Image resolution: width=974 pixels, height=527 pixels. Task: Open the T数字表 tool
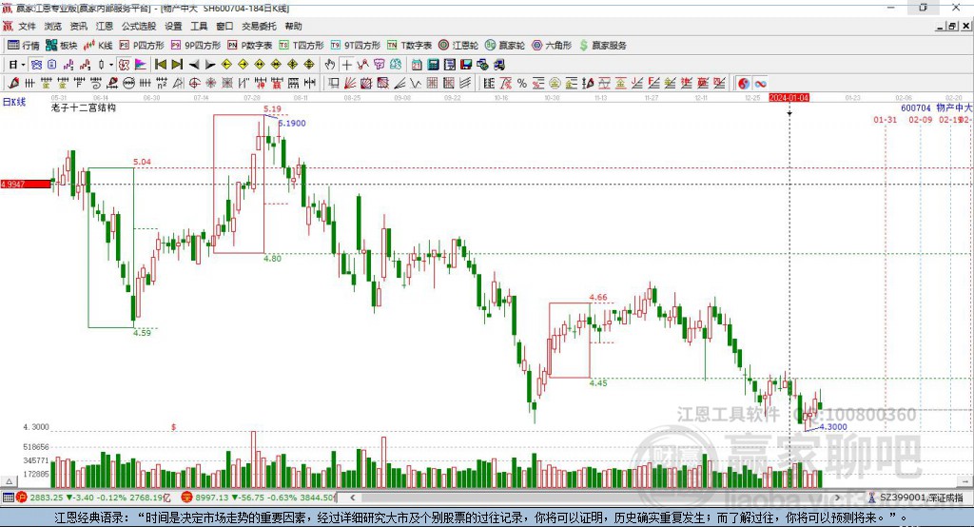pyautogui.click(x=409, y=46)
